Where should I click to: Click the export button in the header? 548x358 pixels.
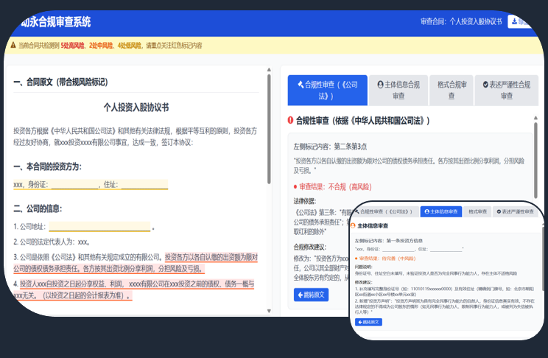click(520, 21)
